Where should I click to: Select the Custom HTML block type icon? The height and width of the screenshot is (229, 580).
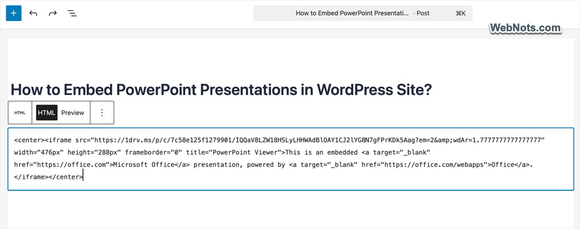pyautogui.click(x=20, y=113)
